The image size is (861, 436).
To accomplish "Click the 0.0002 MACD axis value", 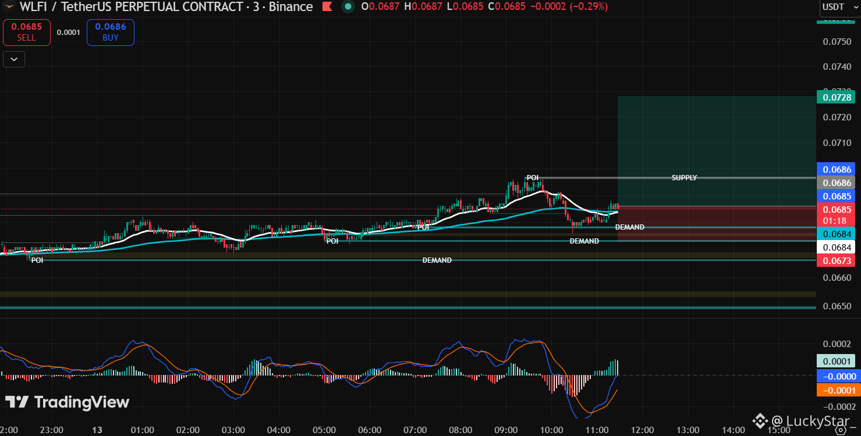I will pyautogui.click(x=837, y=344).
